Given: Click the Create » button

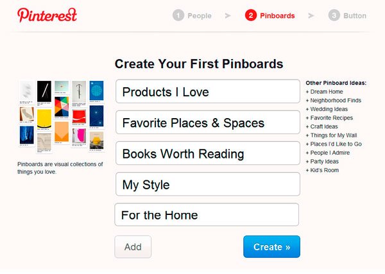Looking at the screenshot, I should pyautogui.click(x=271, y=246).
